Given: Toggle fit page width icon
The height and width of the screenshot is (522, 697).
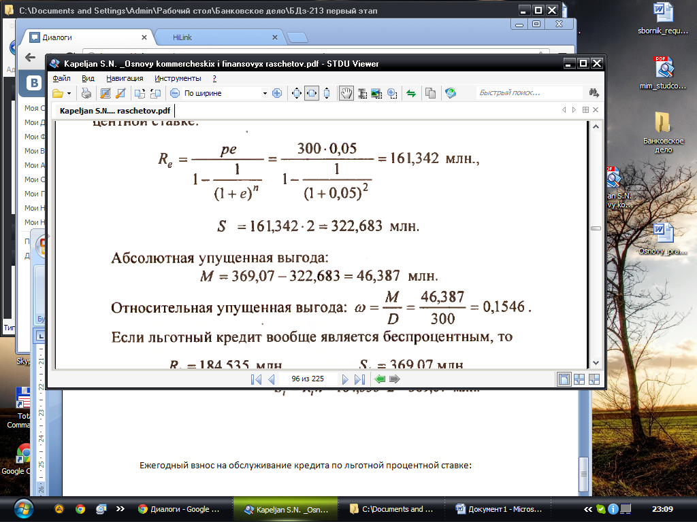Looking at the screenshot, I should tap(312, 93).
